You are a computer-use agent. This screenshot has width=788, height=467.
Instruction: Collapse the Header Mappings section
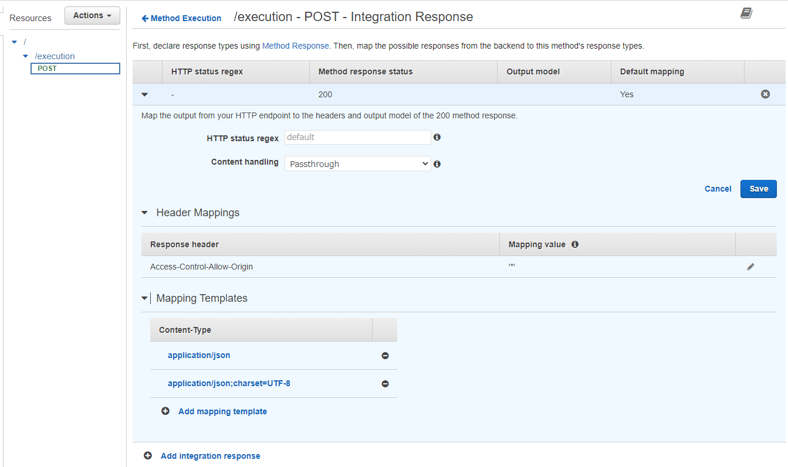144,213
